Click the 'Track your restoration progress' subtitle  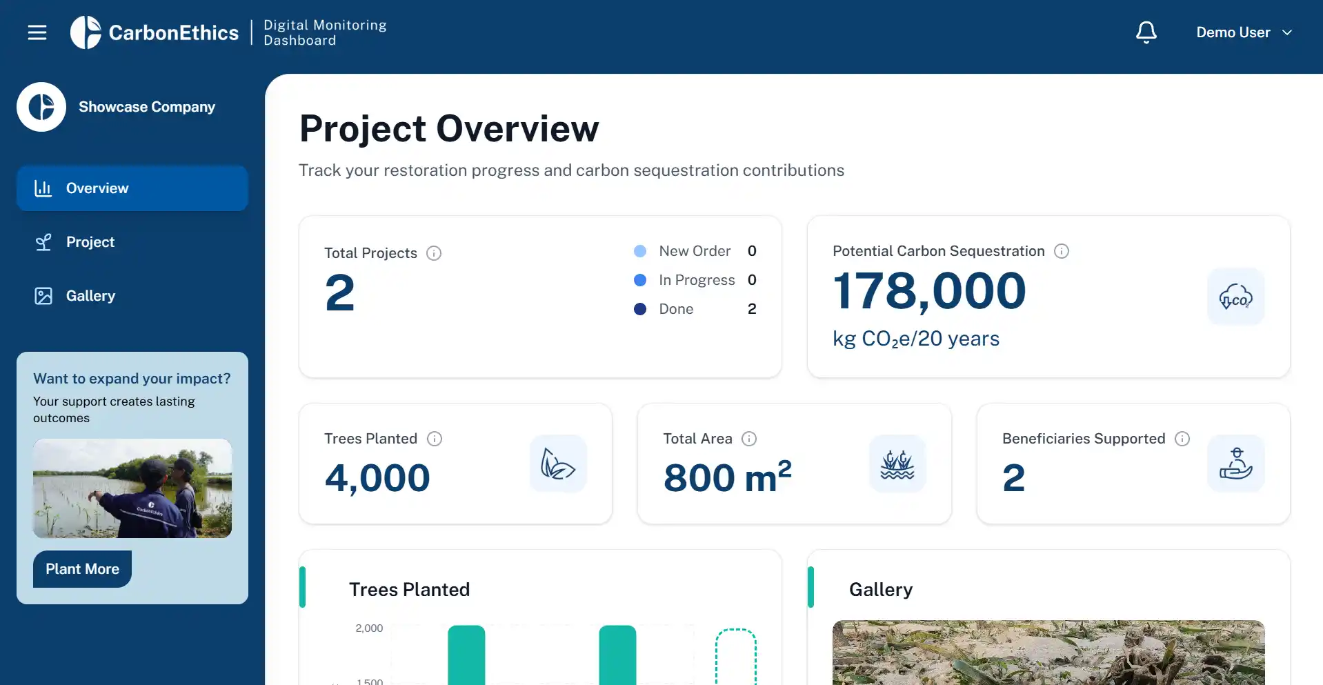click(571, 170)
